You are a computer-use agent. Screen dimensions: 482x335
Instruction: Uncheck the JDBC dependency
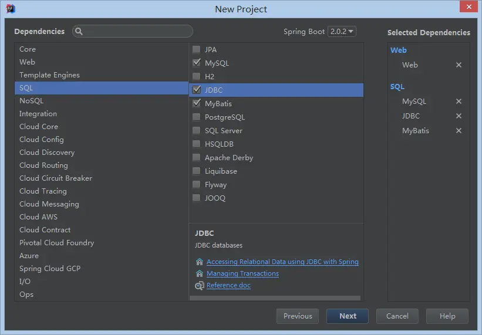click(x=196, y=90)
